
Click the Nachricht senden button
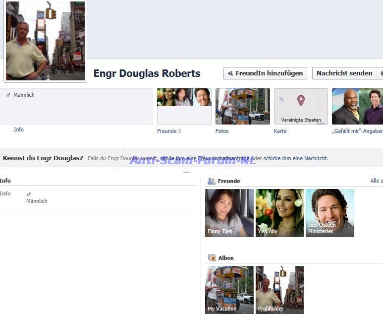click(344, 73)
